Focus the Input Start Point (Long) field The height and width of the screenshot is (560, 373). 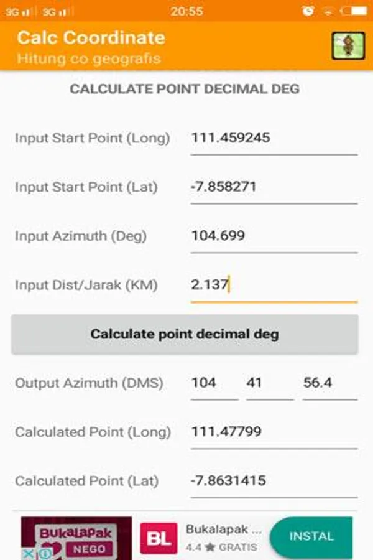point(274,138)
